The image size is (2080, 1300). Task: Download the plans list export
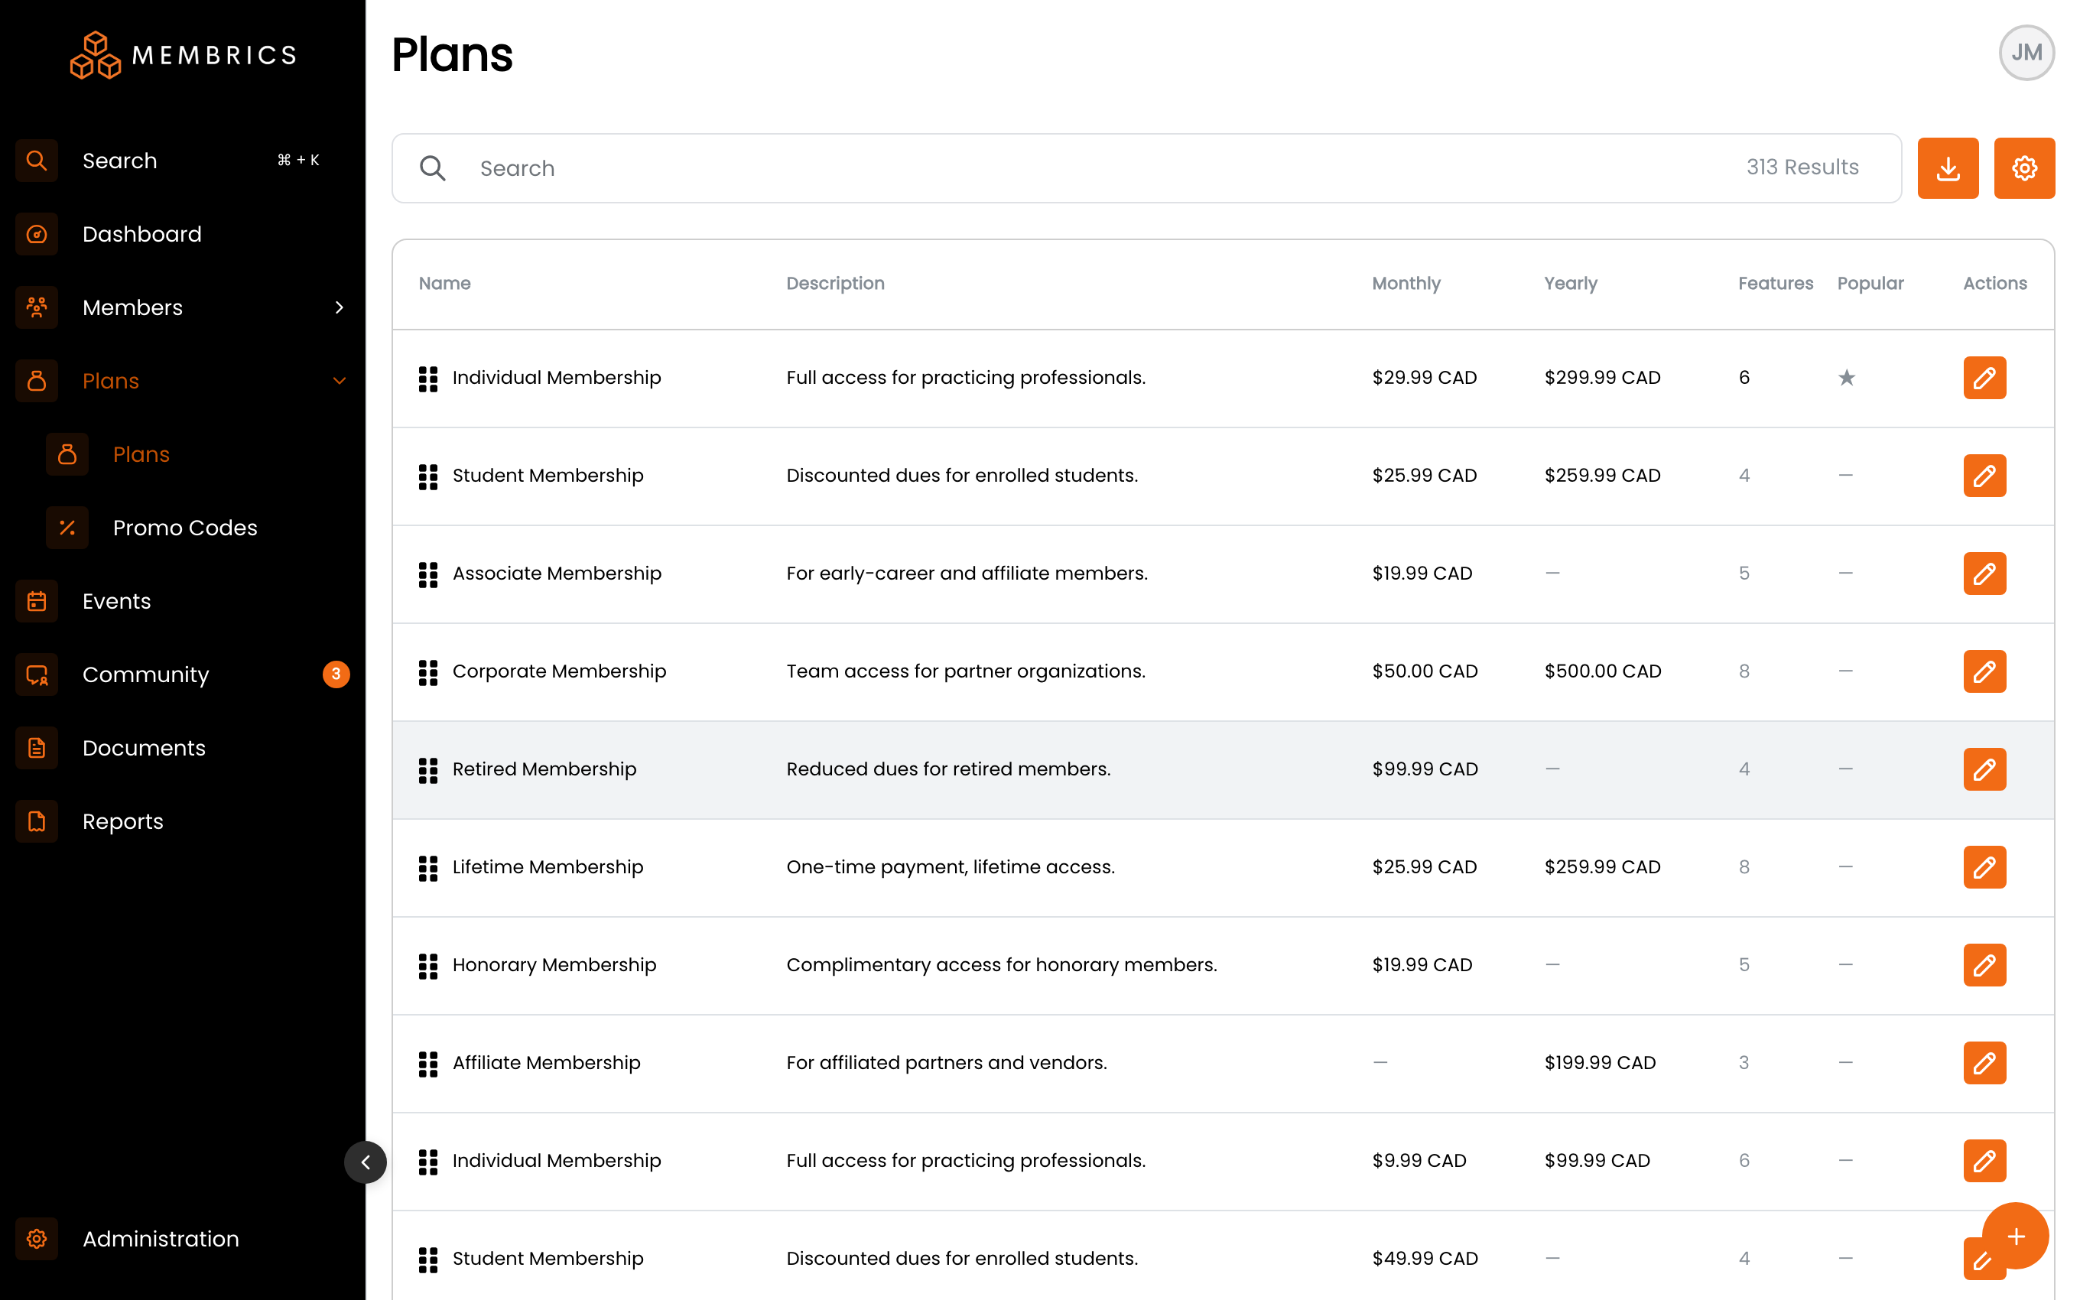pos(1948,167)
